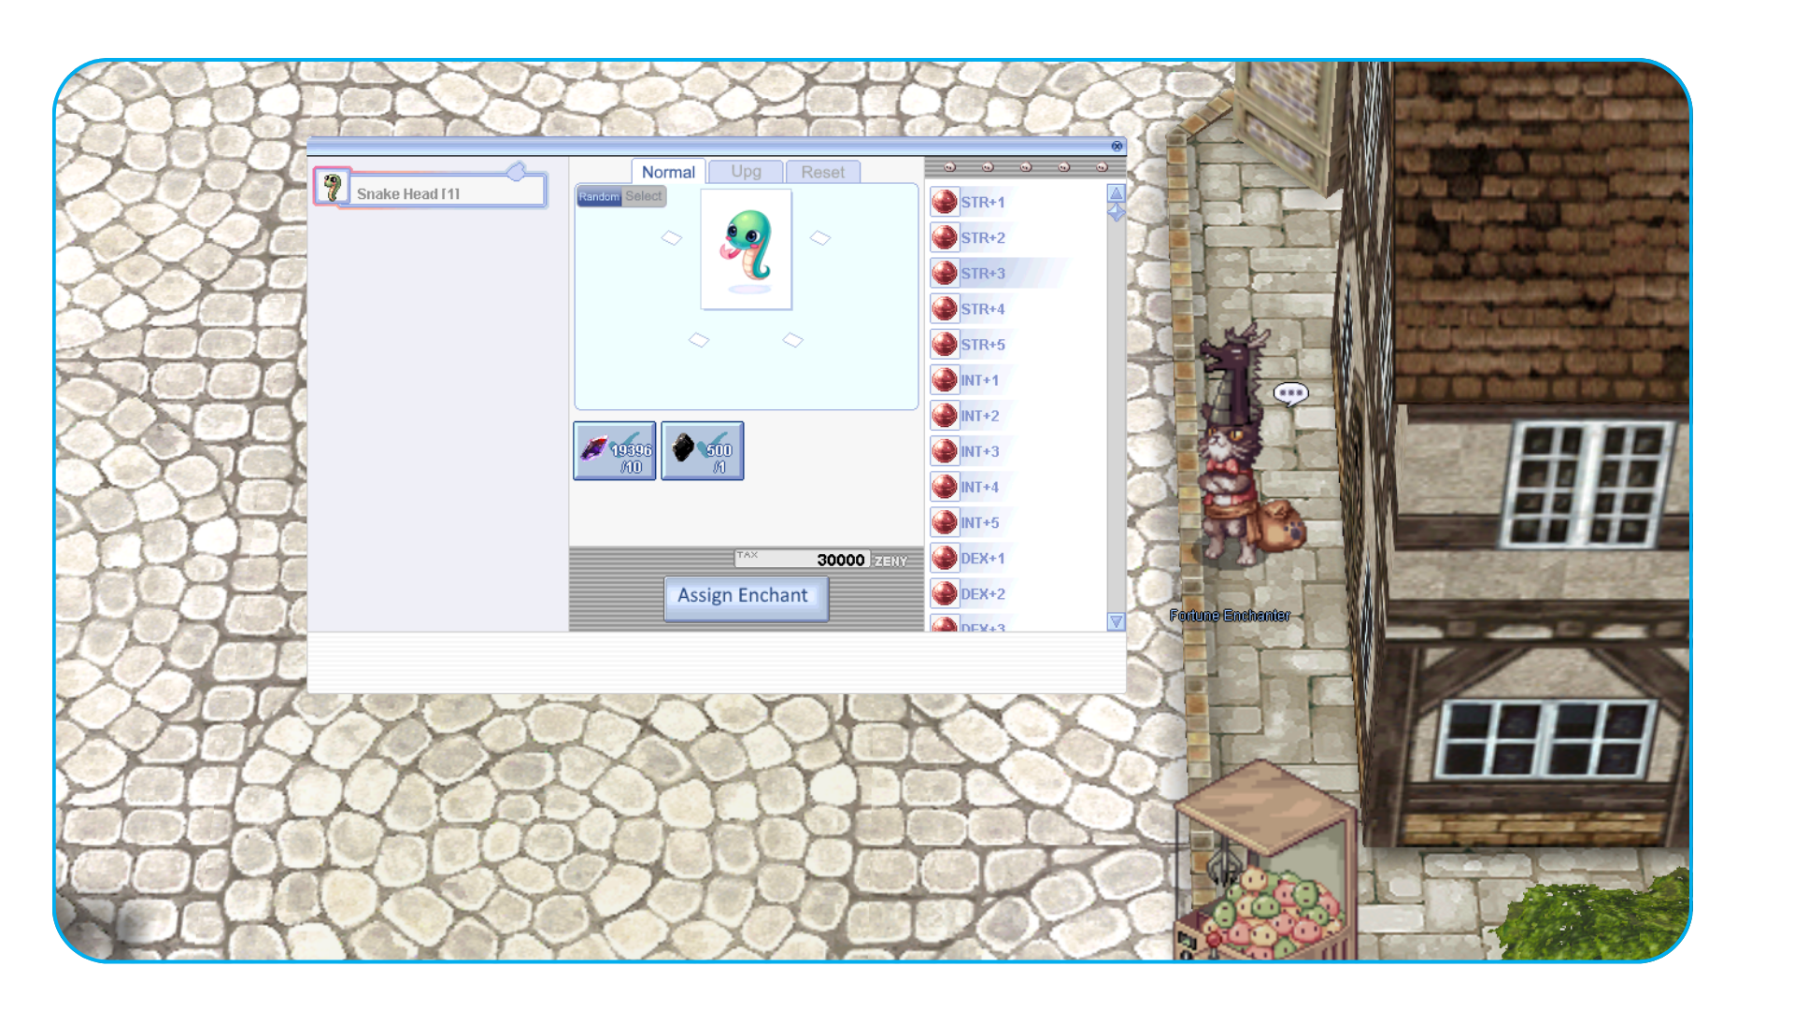
Task: Click the purple crystal material slot
Action: (x=614, y=451)
